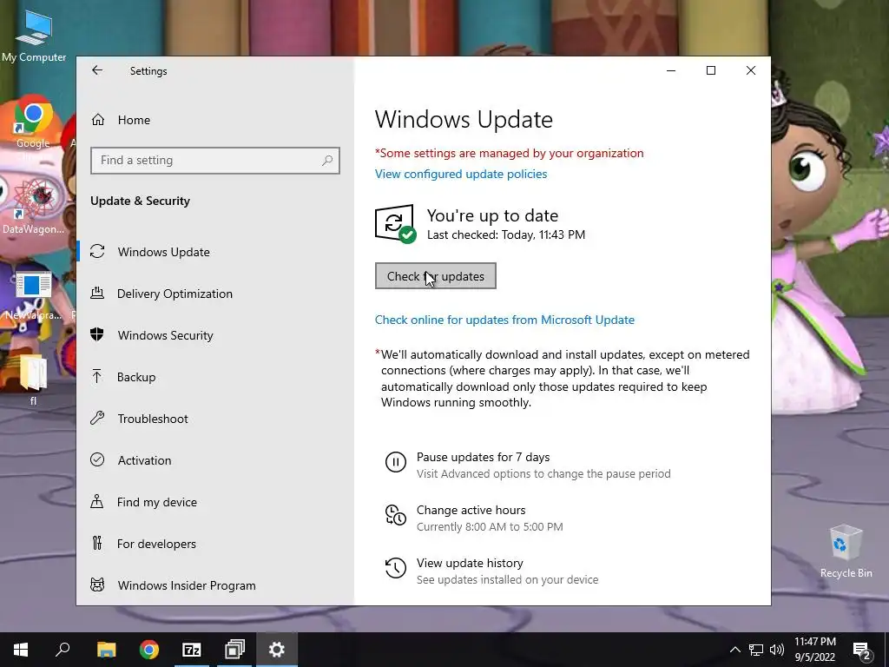Open taskbar search magnifier
889x667 pixels.
(63, 650)
